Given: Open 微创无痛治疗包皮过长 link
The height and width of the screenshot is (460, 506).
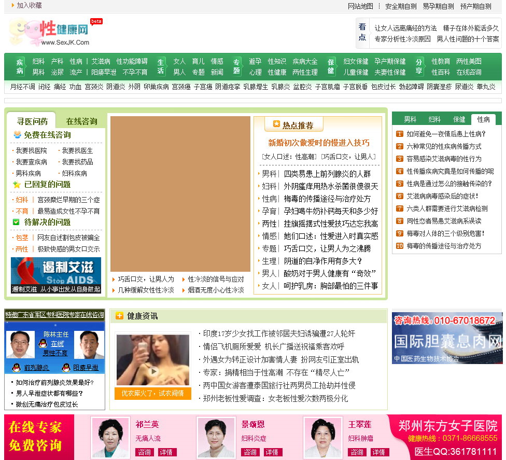Looking at the screenshot, I should [x=47, y=405].
